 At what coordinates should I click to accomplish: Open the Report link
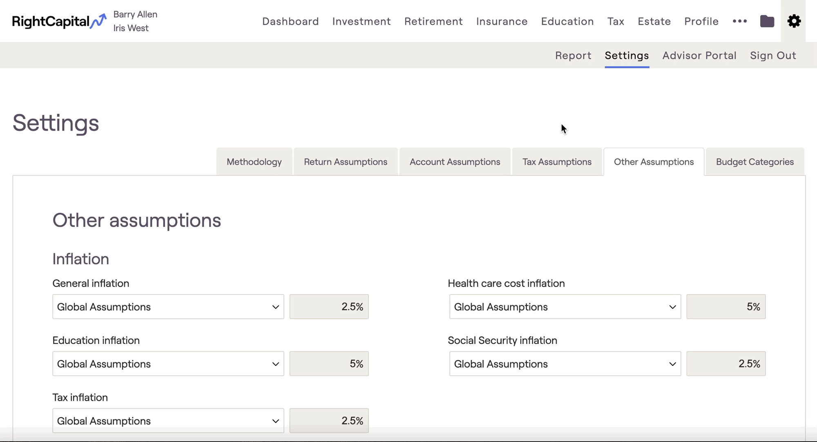pyautogui.click(x=573, y=55)
